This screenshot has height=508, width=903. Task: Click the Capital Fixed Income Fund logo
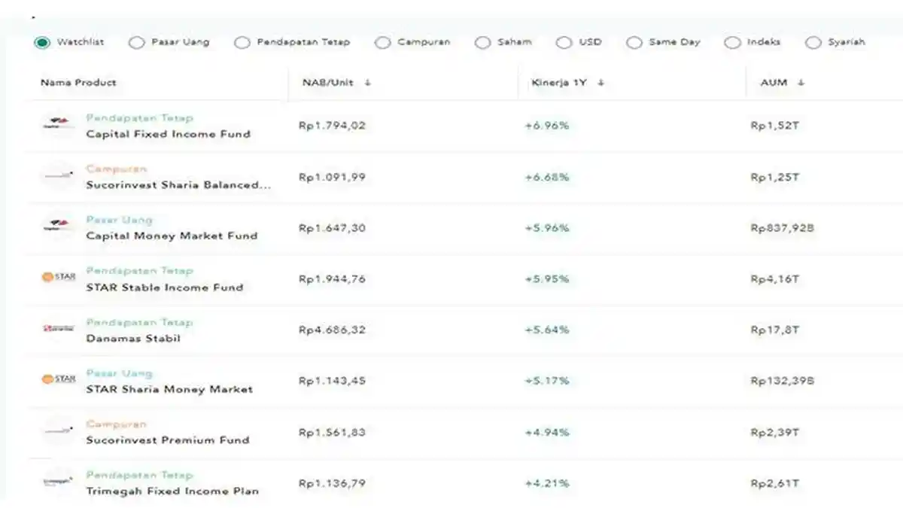(x=57, y=125)
